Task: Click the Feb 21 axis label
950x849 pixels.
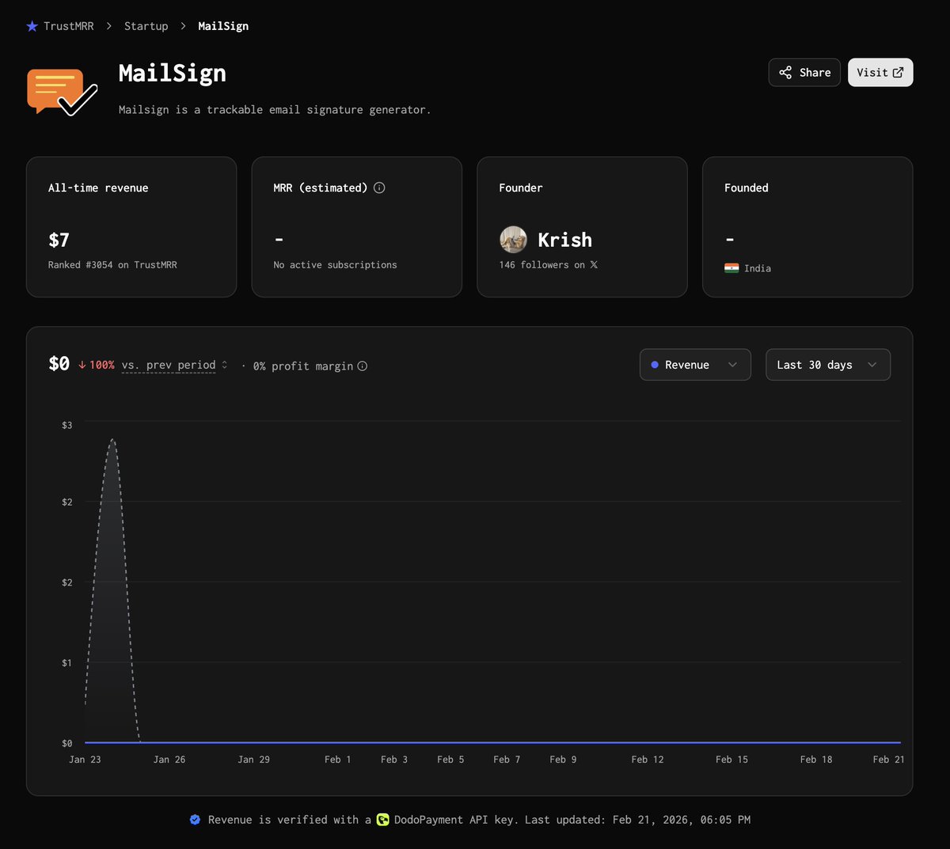Action: (x=888, y=760)
